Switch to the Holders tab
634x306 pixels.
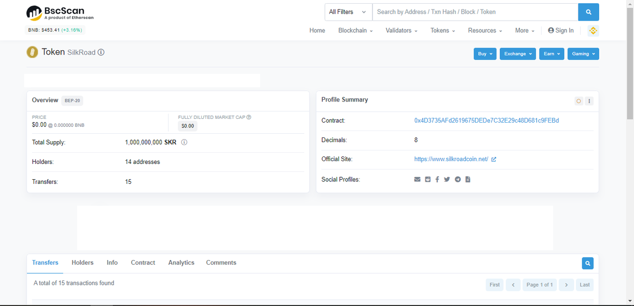click(82, 263)
